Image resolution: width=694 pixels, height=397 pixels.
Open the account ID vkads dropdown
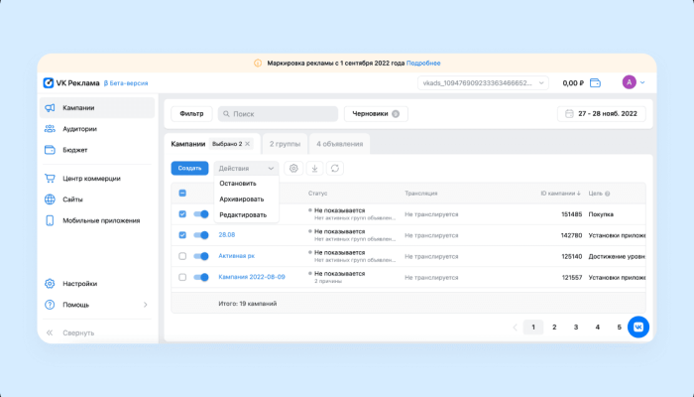482,83
